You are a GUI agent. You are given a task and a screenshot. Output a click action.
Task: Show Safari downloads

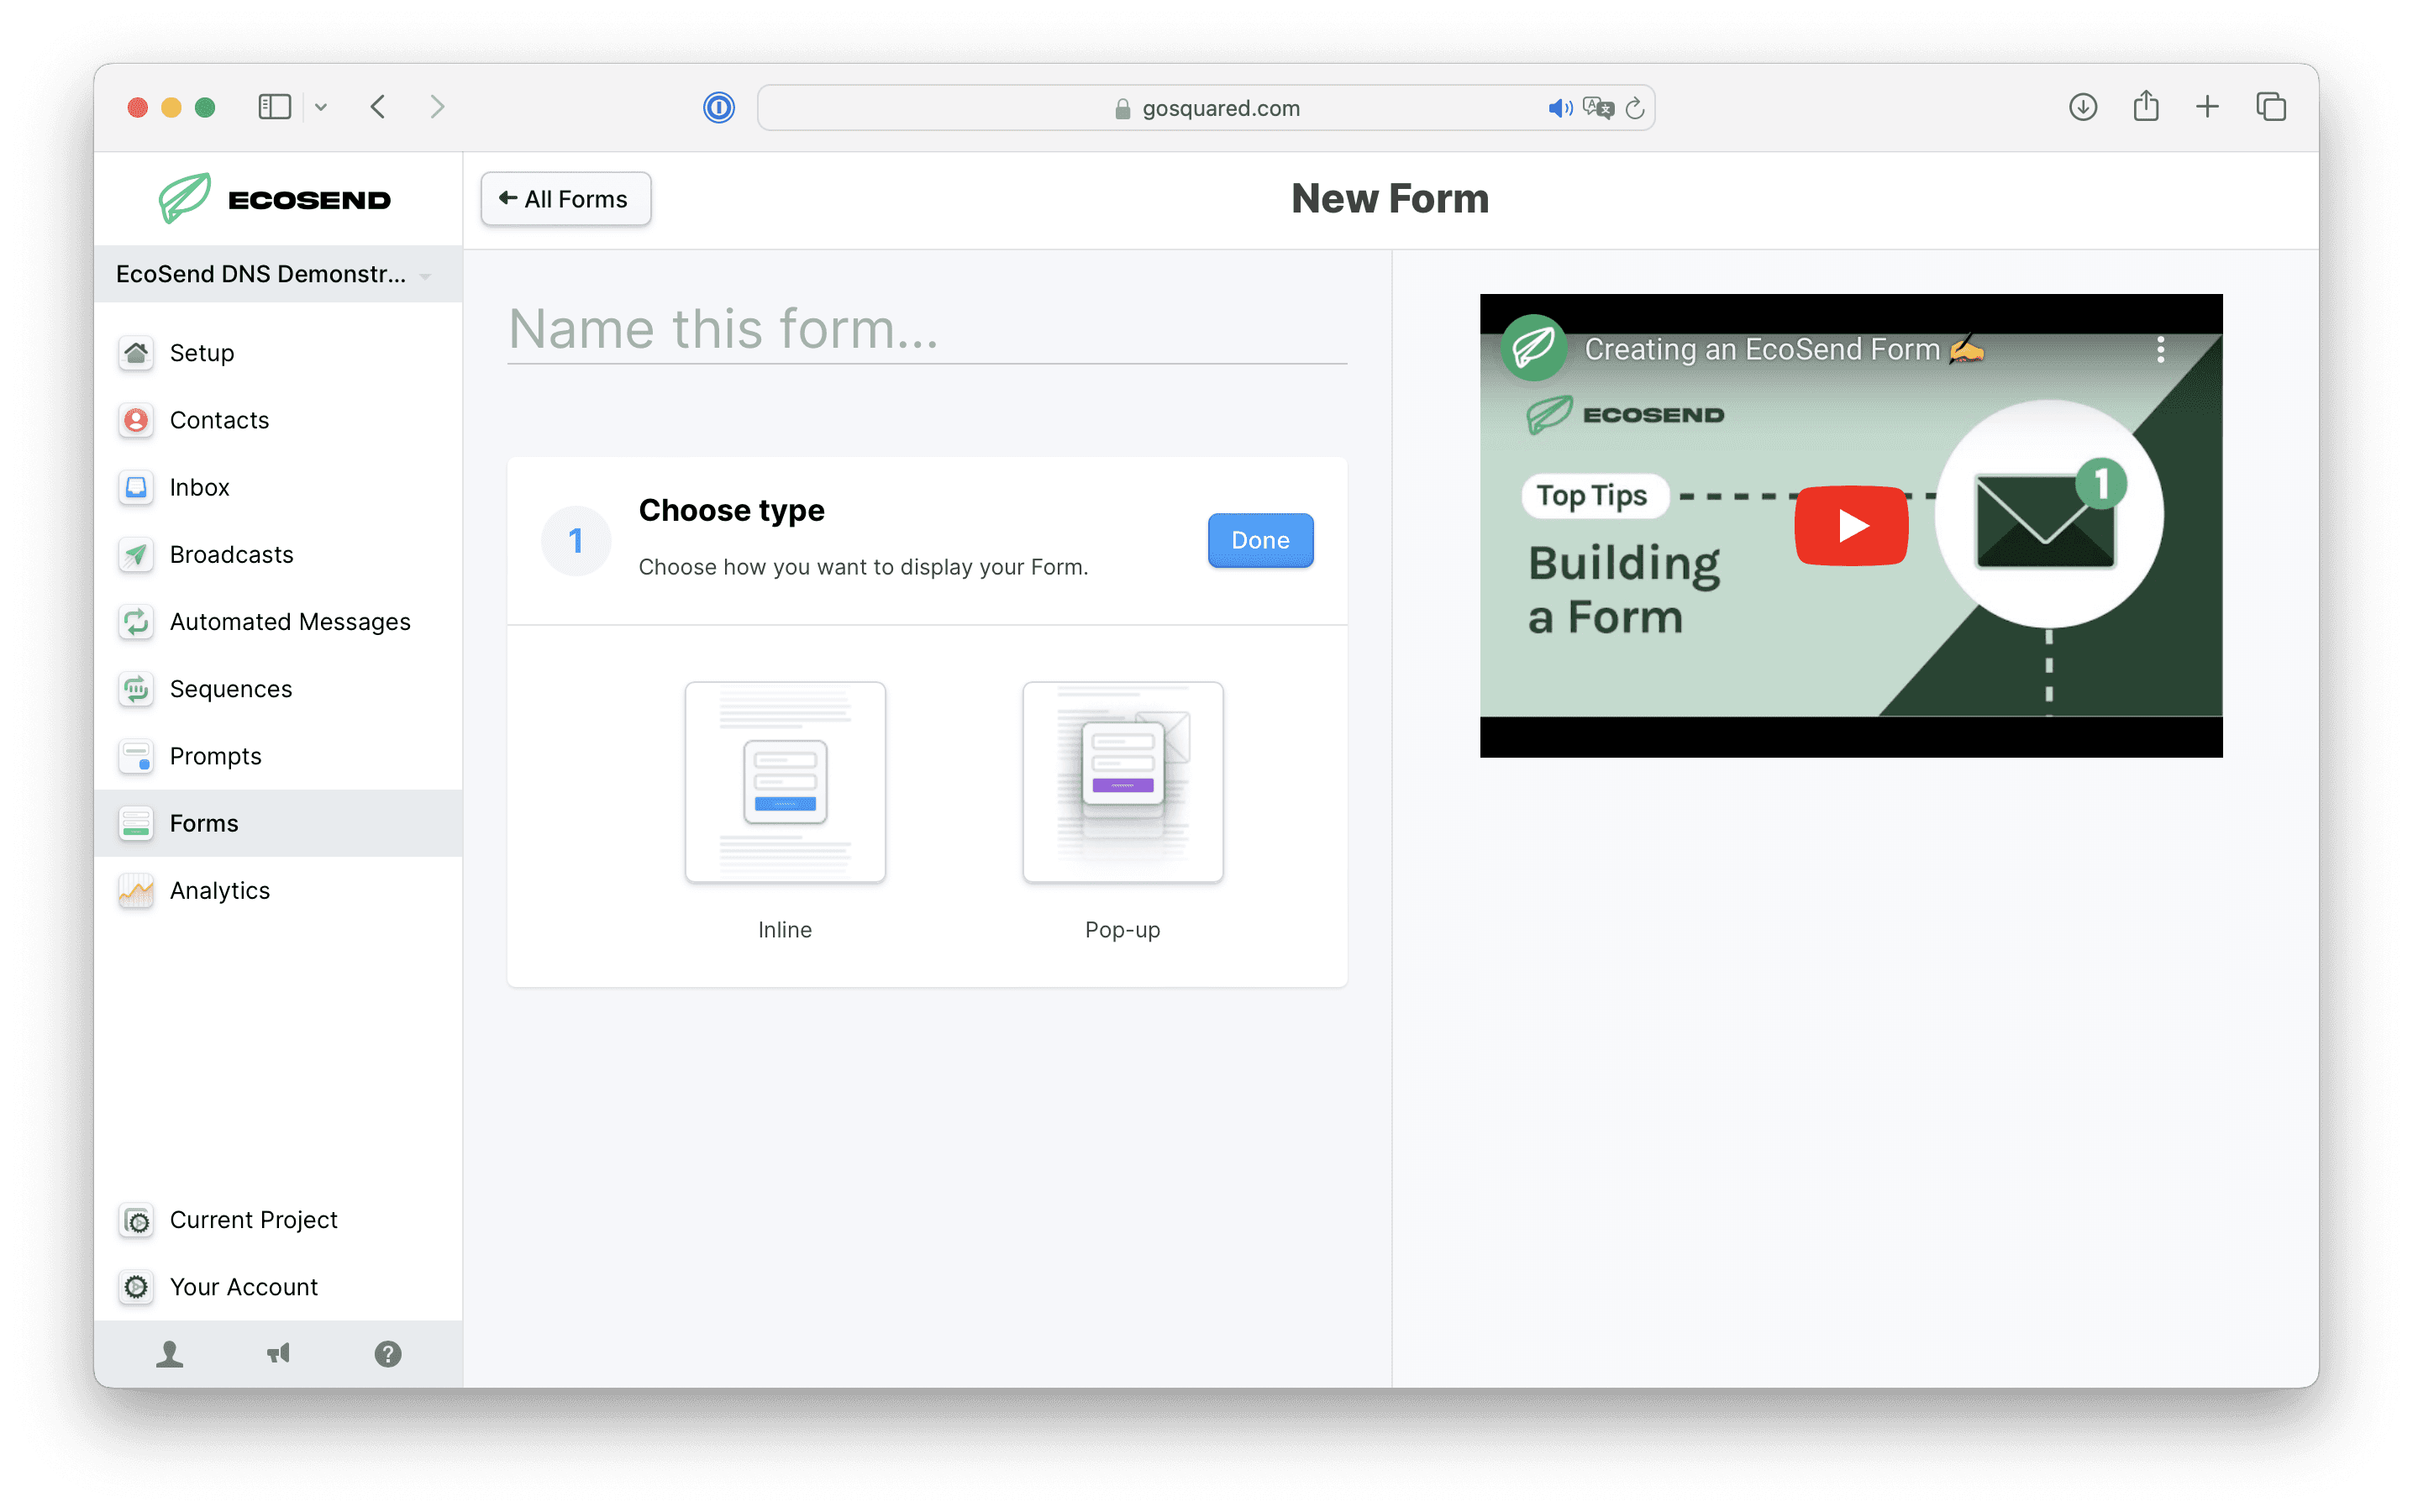pyautogui.click(x=2082, y=107)
